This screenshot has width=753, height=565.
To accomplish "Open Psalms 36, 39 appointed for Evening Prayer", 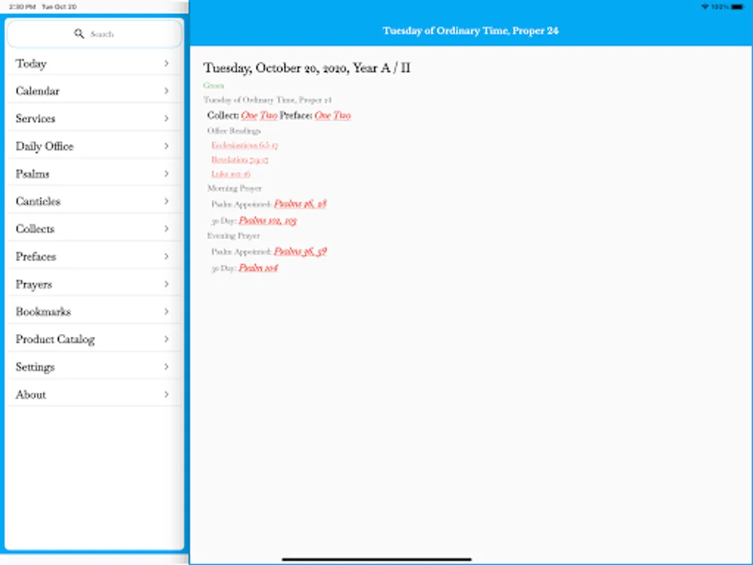I will pos(300,251).
